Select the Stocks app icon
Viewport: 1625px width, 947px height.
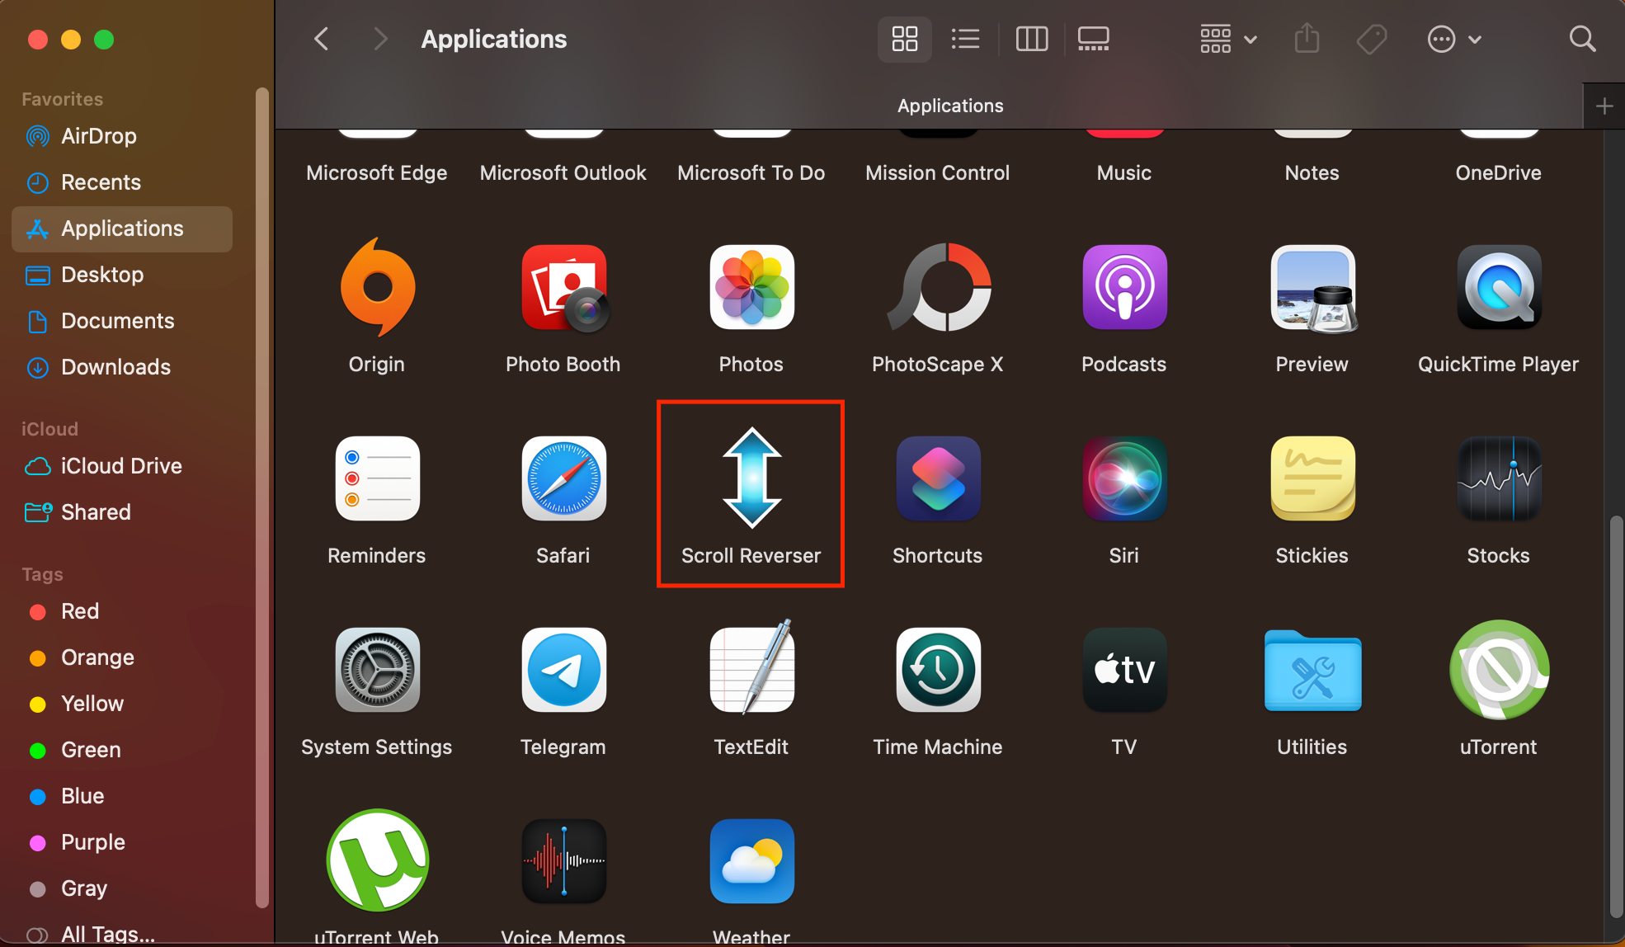point(1499,478)
